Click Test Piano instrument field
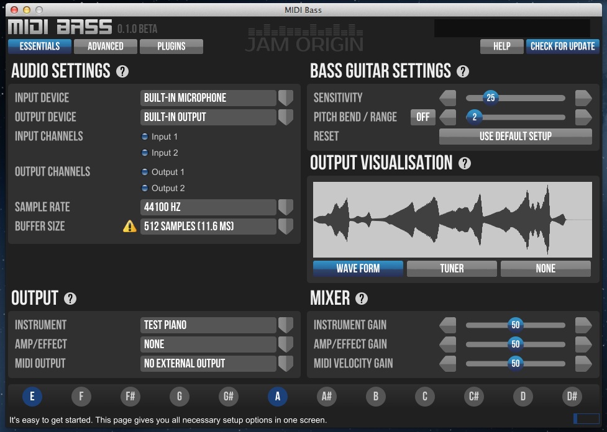This screenshot has height=432, width=607. (208, 325)
